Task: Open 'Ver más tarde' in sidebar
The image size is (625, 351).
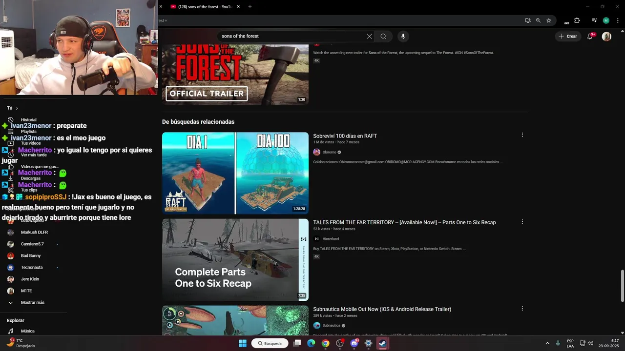Action: coord(34,155)
